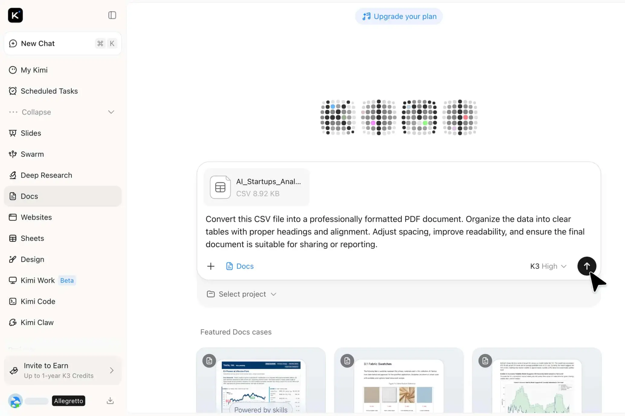Expand the Select project dropdown
This screenshot has width=625, height=416.
pos(242,294)
